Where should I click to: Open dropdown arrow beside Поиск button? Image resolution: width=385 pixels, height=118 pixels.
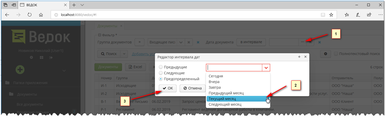[x=124, y=54]
